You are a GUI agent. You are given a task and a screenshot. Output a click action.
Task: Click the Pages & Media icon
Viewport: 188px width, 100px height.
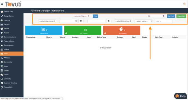tap(2, 41)
